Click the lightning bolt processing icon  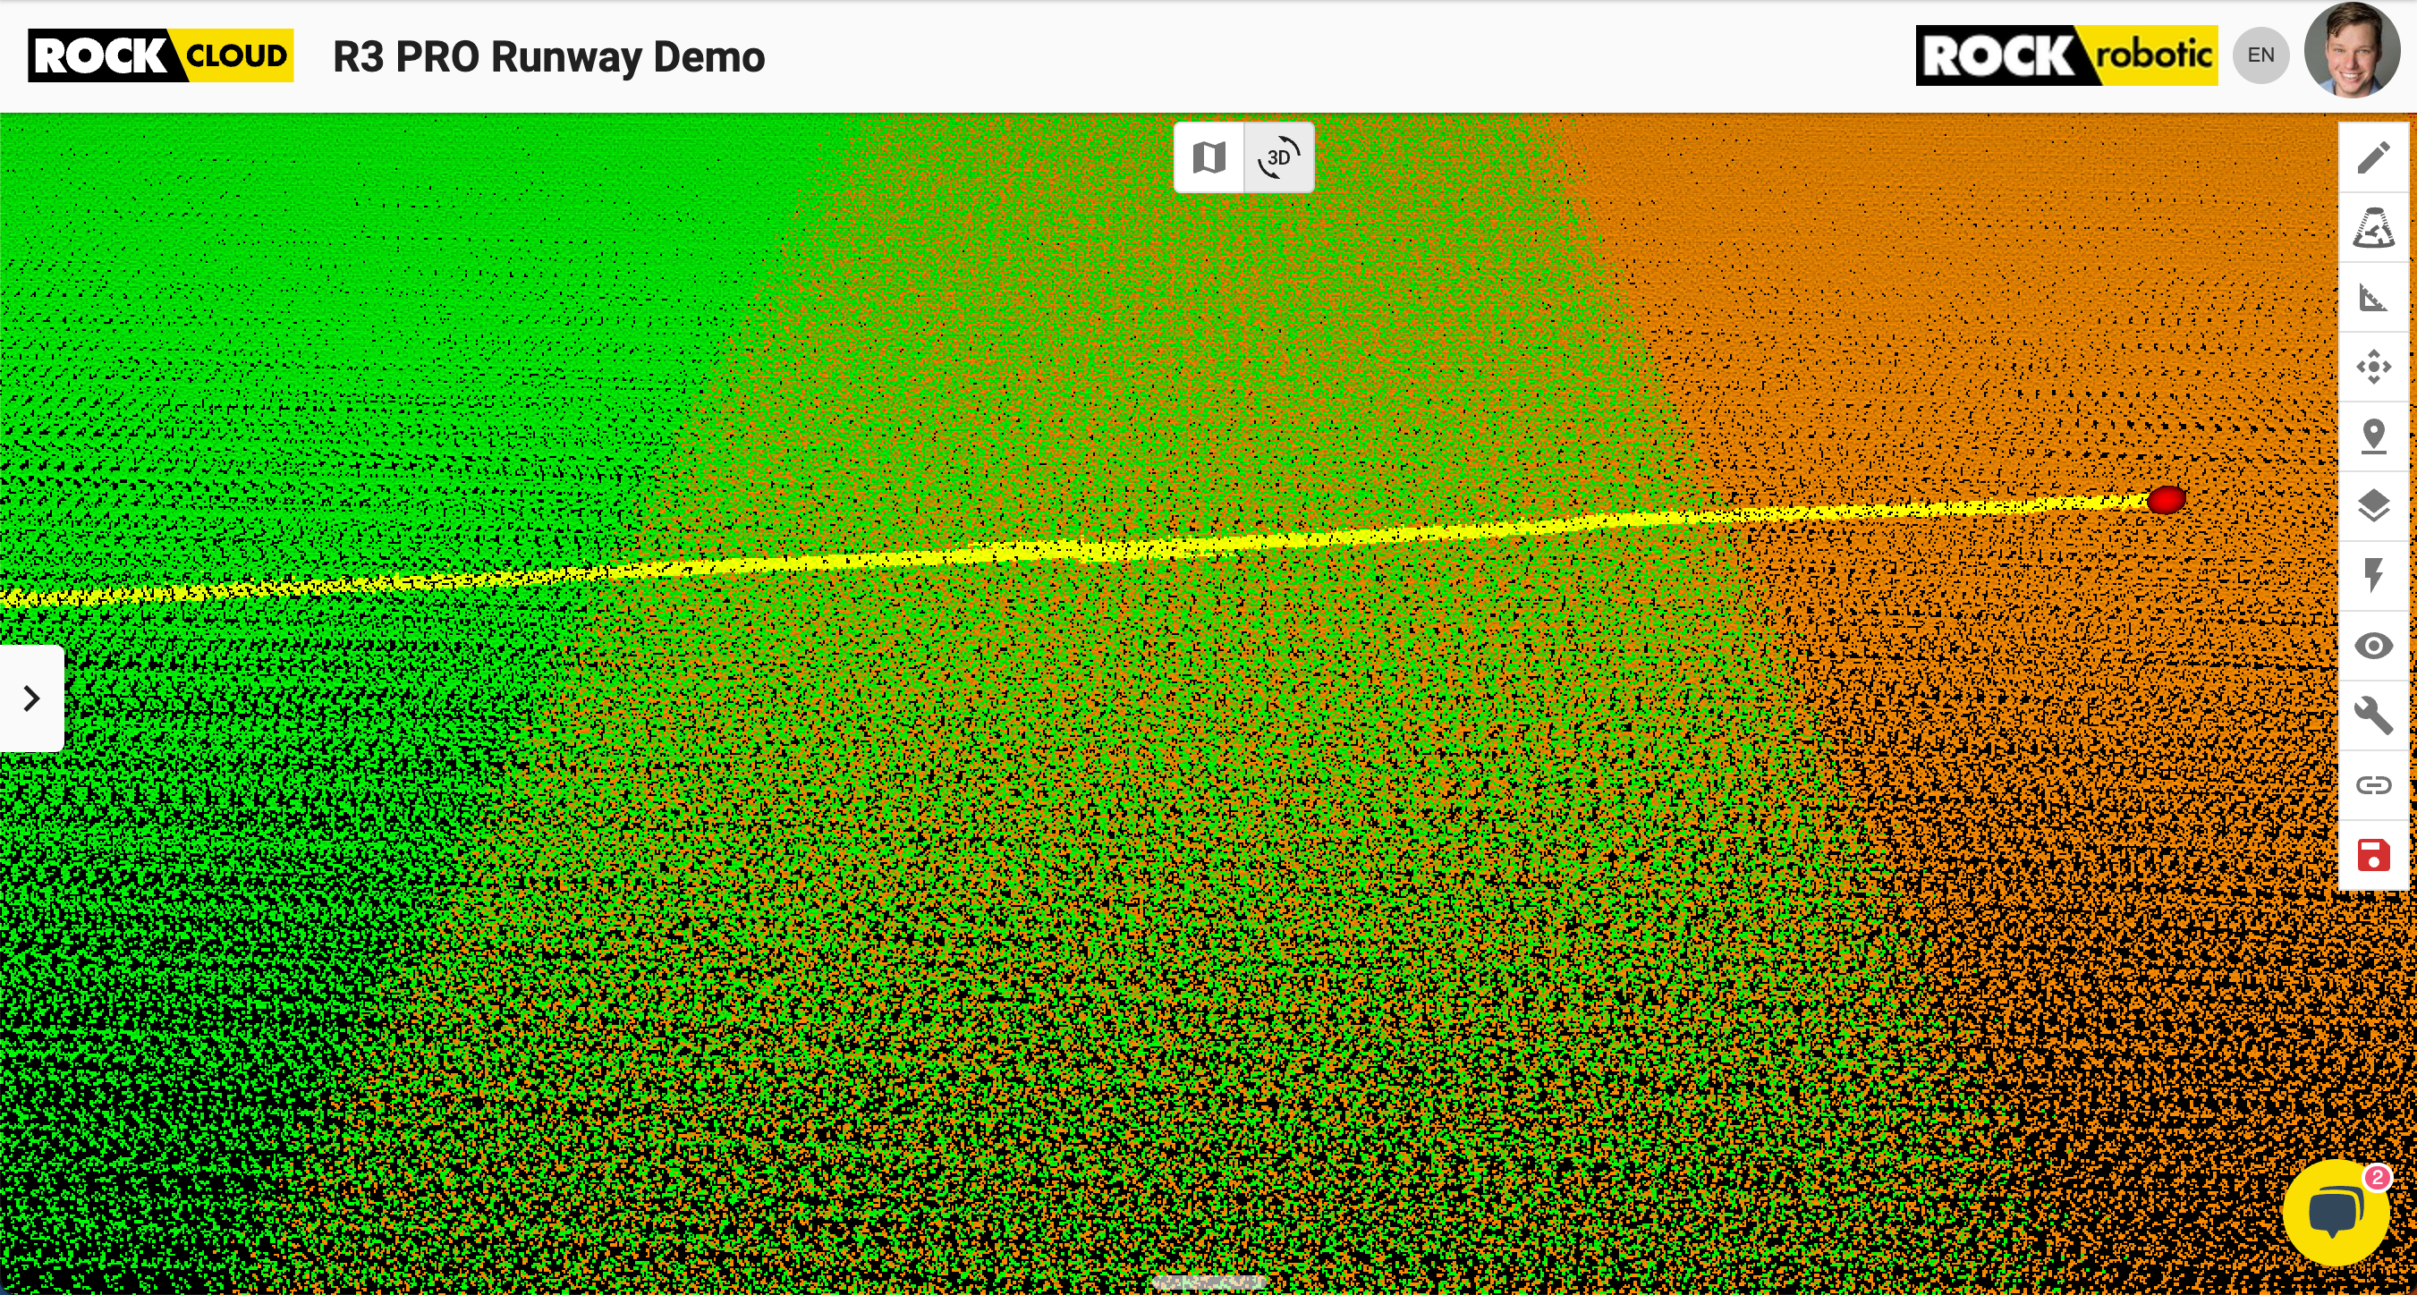point(2373,575)
